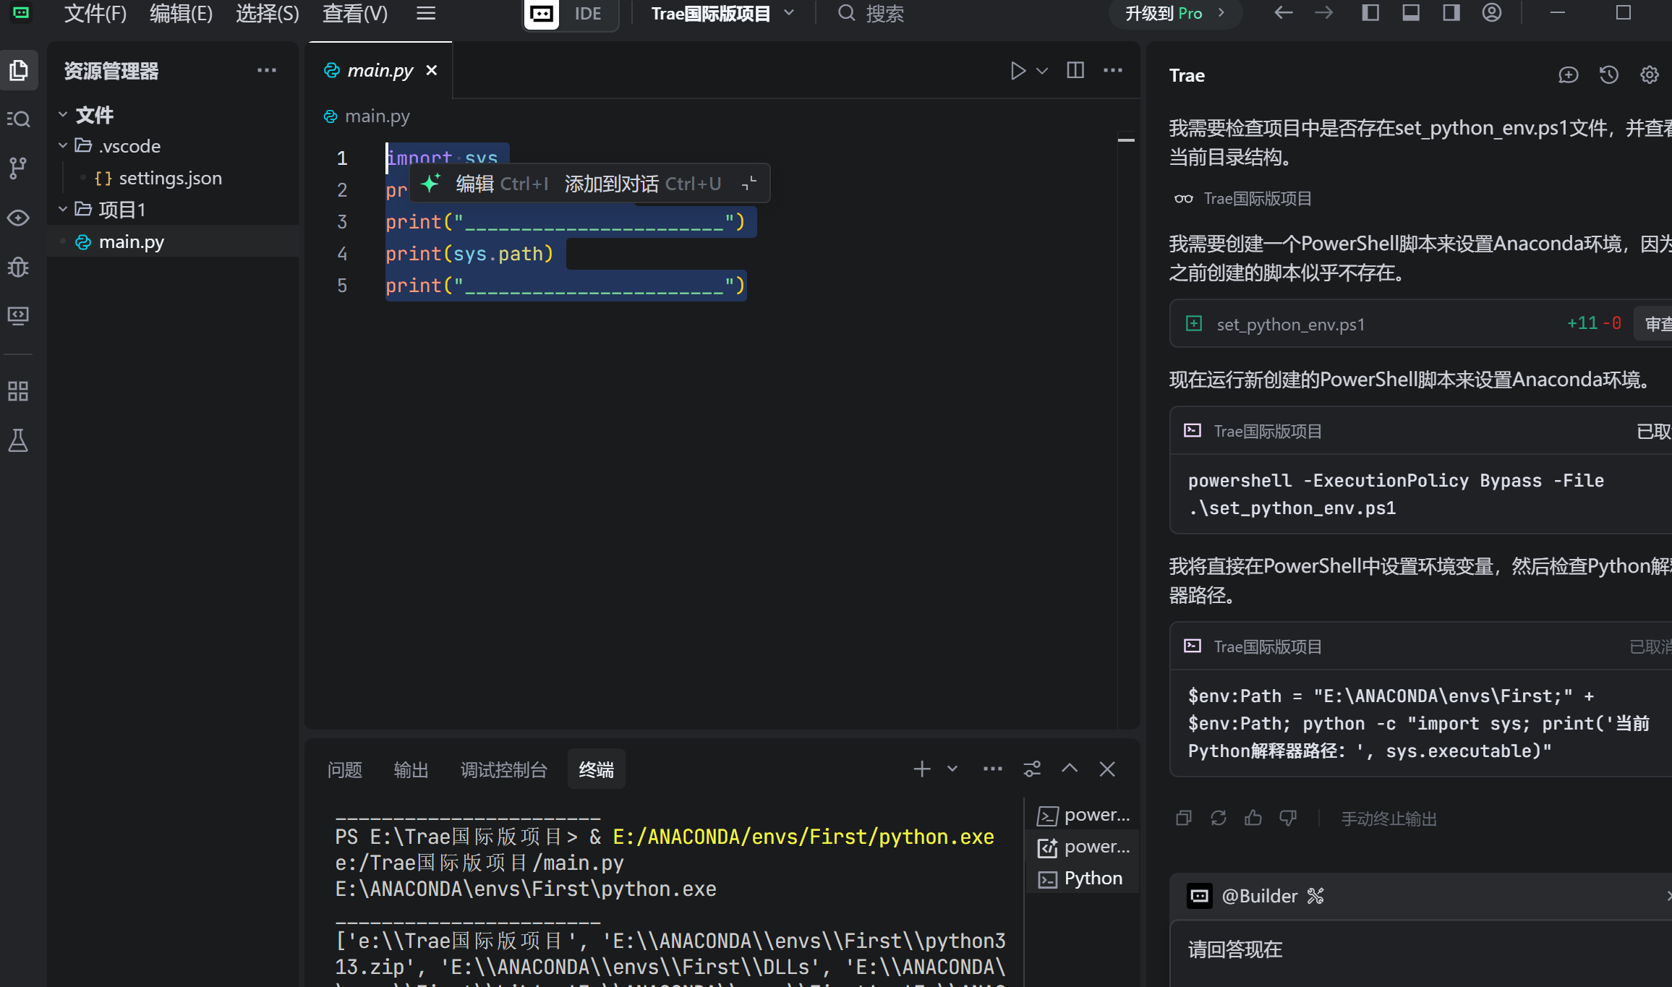Open the Extensions sidebar icon

[x=18, y=391]
